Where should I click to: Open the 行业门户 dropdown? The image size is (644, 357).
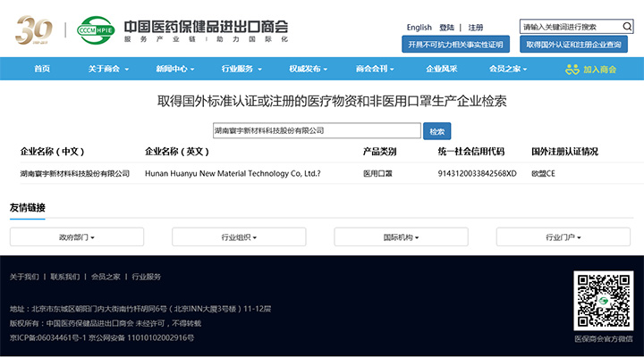(563, 237)
